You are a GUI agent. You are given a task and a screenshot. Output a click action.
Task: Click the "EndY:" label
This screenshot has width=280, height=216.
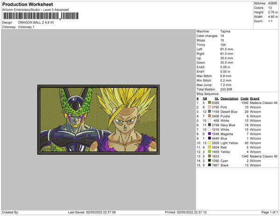201,71
